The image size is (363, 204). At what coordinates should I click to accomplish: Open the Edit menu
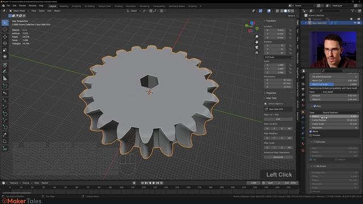pyautogui.click(x=14, y=6)
